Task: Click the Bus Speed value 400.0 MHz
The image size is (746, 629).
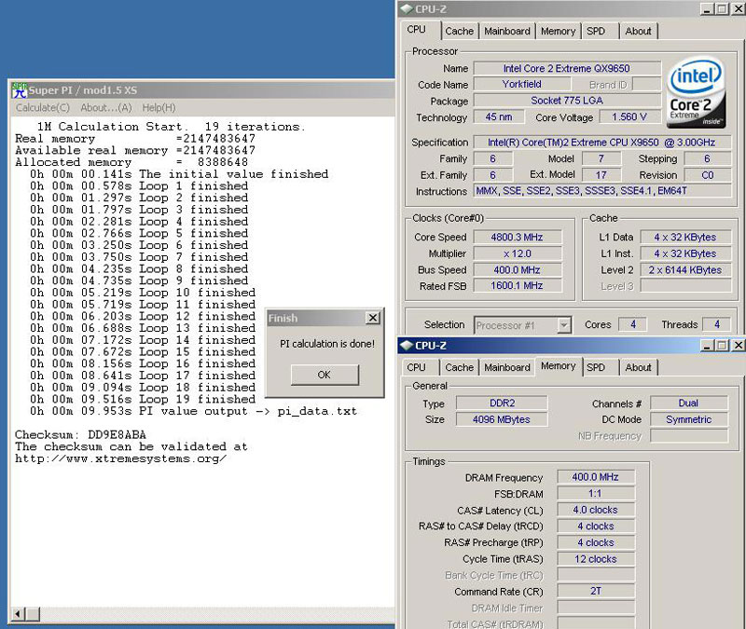Action: pyautogui.click(x=518, y=269)
